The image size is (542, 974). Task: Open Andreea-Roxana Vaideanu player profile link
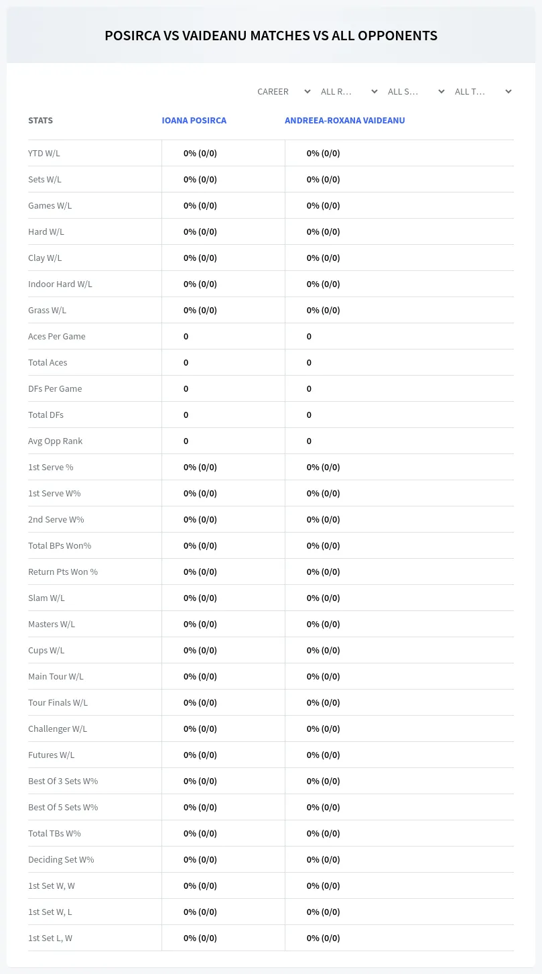tap(345, 121)
